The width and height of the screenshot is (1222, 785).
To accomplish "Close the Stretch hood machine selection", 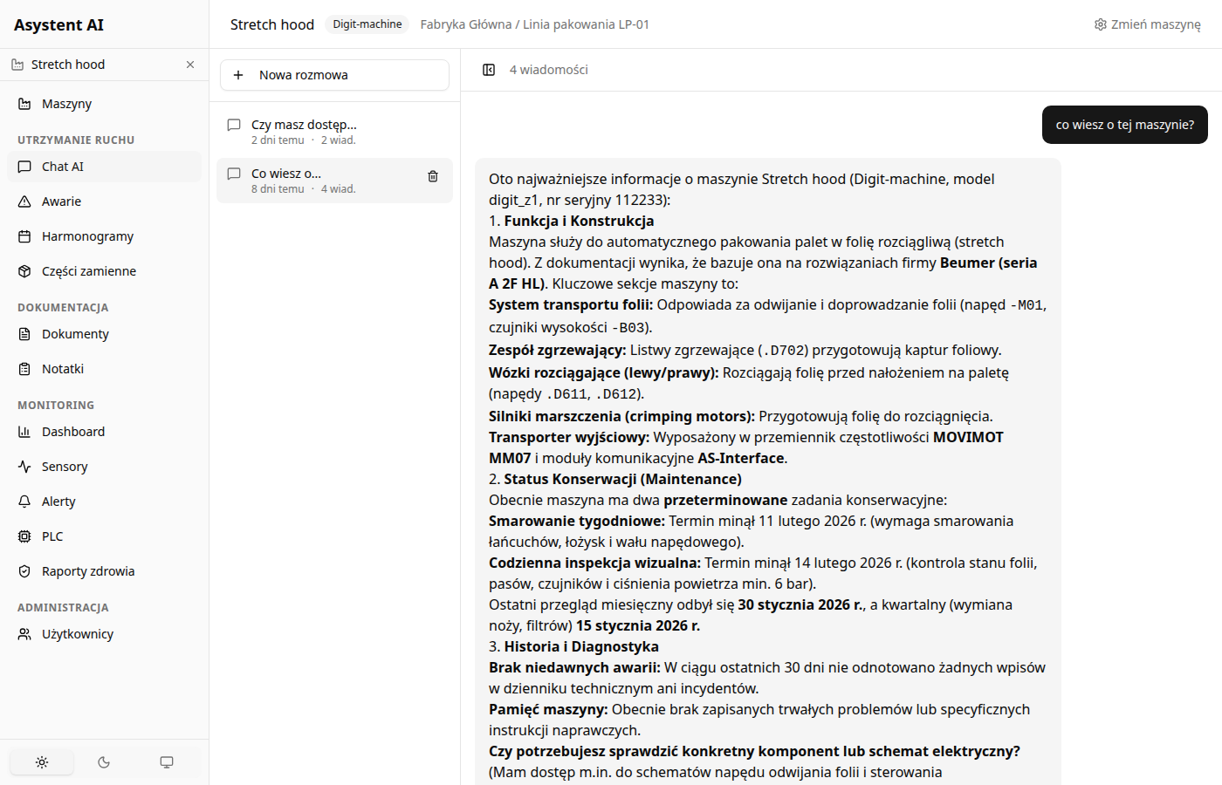I will (x=190, y=65).
